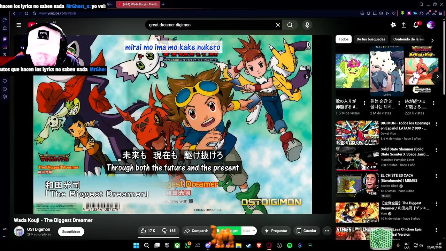Open GX Control speedometer icon in sidebar
Image resolution: width=446 pixels, height=251 pixels.
(5, 20)
